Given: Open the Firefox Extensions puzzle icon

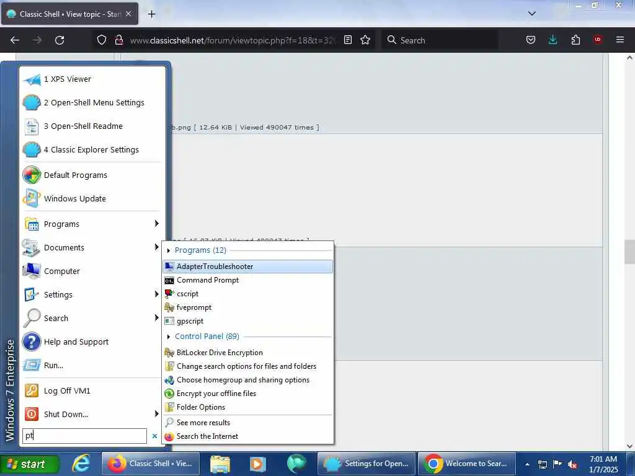Looking at the screenshot, I should point(575,40).
